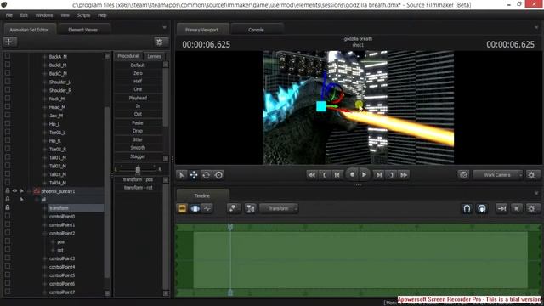Collapse controlPoint2 node
Image resolution: width=544 pixels, height=306 pixels.
(x=45, y=234)
